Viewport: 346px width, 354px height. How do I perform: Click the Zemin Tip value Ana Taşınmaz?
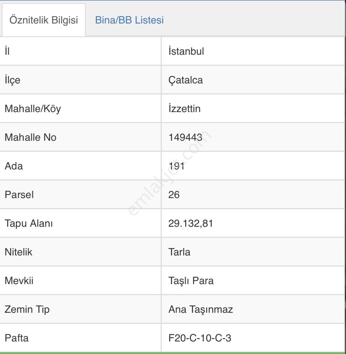(x=201, y=309)
